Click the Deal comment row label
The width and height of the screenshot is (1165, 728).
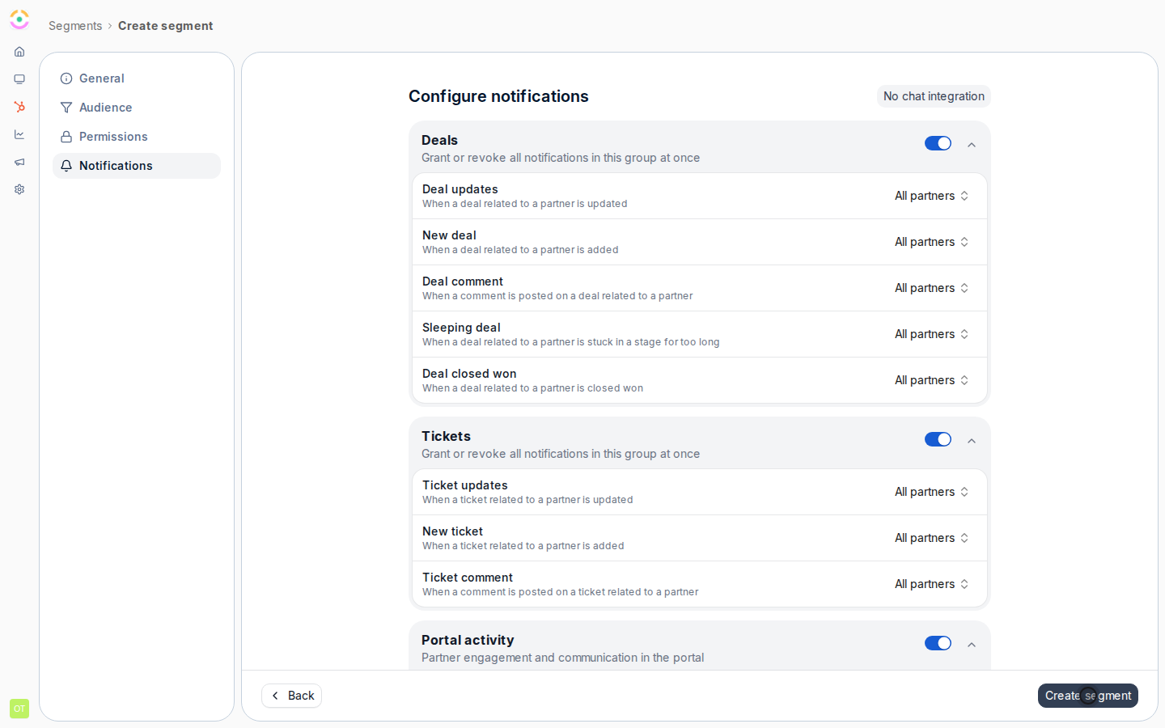pyautogui.click(x=463, y=281)
